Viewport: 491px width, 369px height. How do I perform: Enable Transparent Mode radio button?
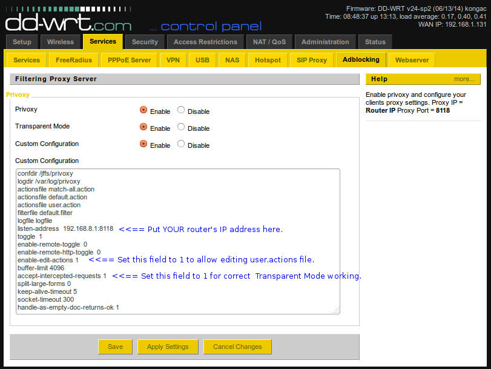(x=143, y=127)
